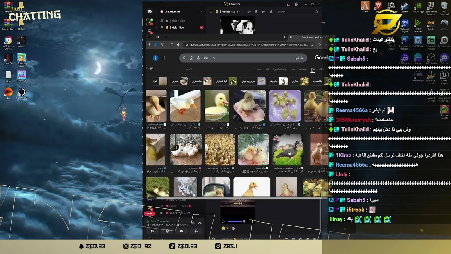Open the Google Tools dropdown

coord(188,69)
